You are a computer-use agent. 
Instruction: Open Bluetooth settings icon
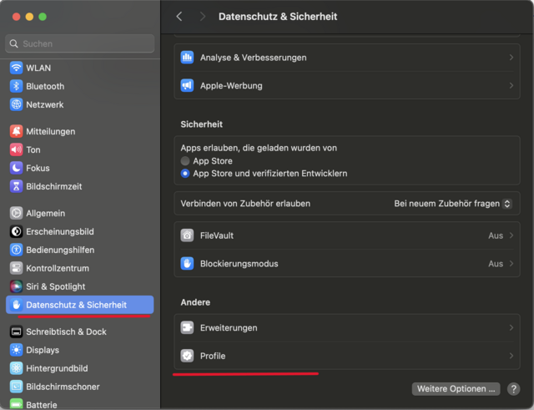click(x=17, y=86)
